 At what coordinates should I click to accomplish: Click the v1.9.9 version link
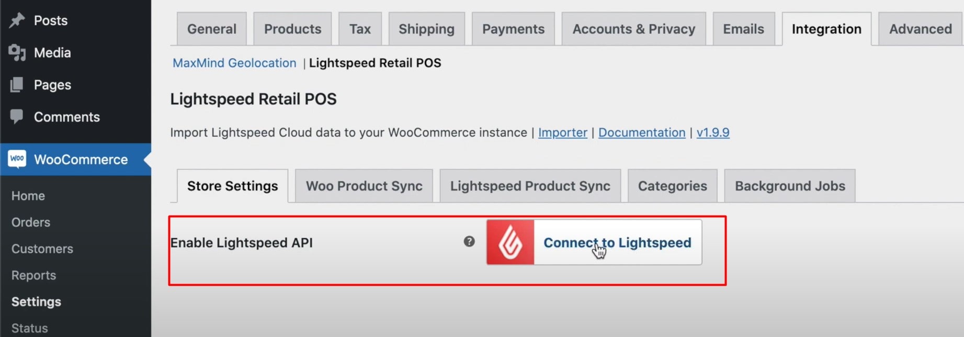(713, 132)
